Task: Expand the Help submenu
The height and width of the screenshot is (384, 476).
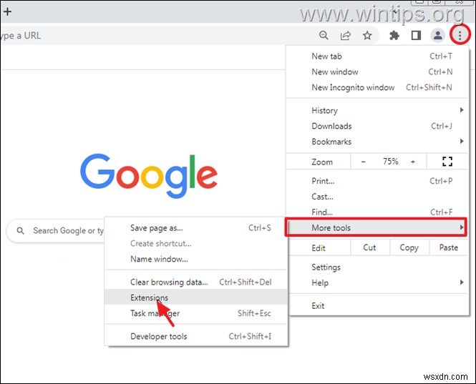Action: (x=377, y=282)
